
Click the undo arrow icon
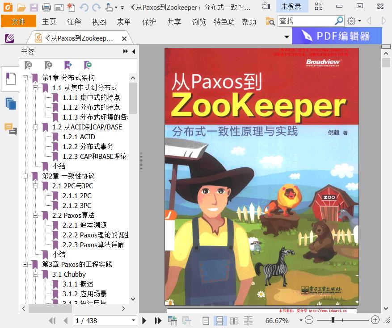84,8
